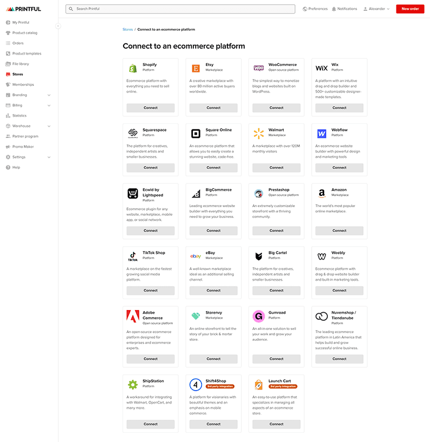Click the Shift4Shop logo icon

point(196,385)
